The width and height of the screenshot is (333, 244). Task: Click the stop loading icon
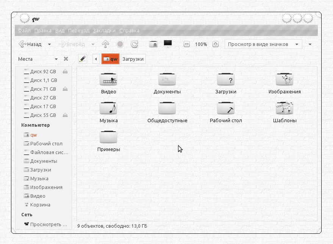pos(120,44)
